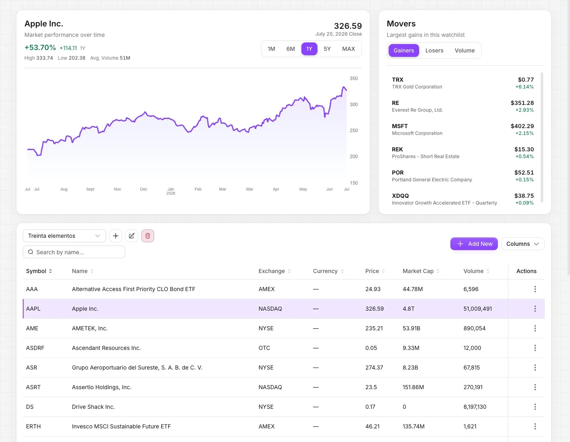Click Ascendant Resources Inc. name cell

point(106,348)
